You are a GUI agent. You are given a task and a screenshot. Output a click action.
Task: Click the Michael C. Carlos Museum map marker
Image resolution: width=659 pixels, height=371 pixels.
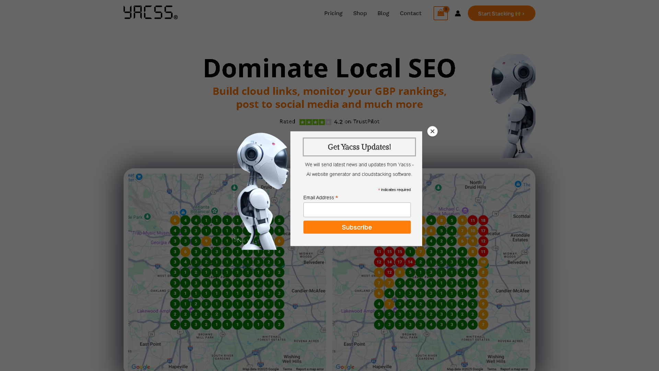(x=465, y=210)
